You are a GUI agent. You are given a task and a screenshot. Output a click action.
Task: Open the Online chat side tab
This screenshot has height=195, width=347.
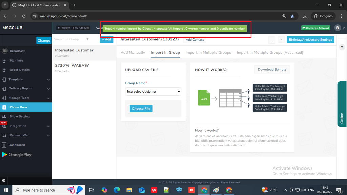point(342,104)
